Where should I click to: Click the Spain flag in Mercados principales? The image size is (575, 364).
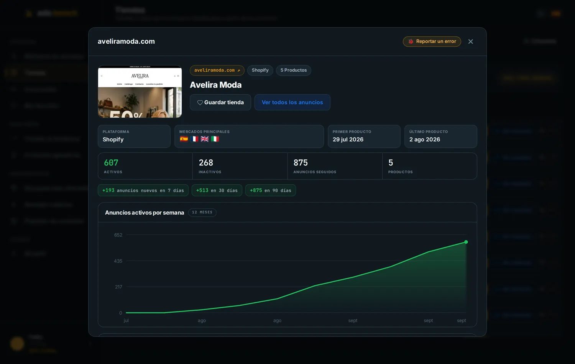tap(184, 139)
